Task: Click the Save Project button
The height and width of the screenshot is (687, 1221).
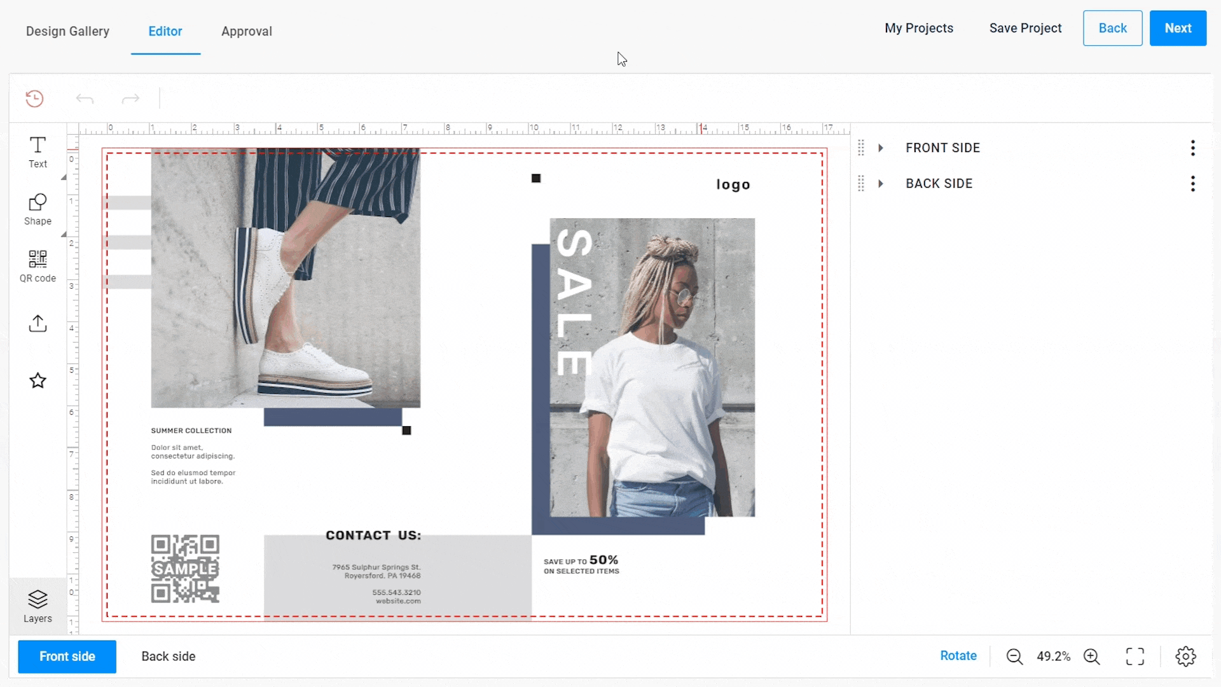Action: (1026, 28)
